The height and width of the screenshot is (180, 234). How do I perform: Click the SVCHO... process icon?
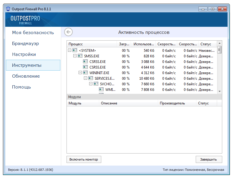point(96,84)
